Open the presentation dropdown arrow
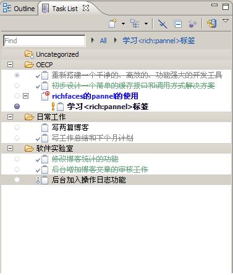Screen dimensions: 233x275 [x=146, y=23]
